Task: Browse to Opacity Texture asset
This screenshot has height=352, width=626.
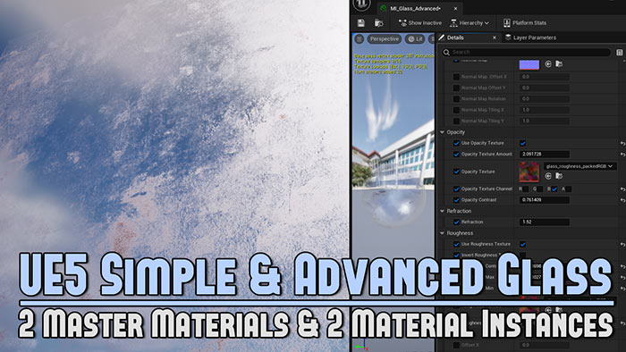Action: click(559, 176)
